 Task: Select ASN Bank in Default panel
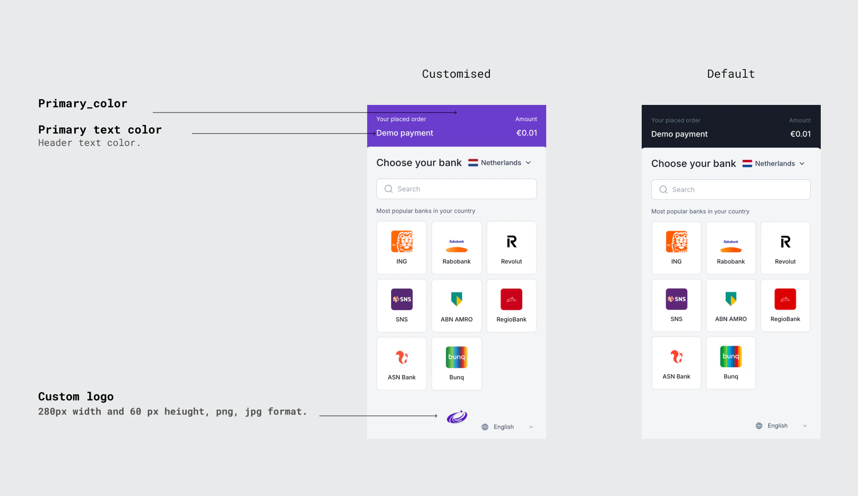677,363
